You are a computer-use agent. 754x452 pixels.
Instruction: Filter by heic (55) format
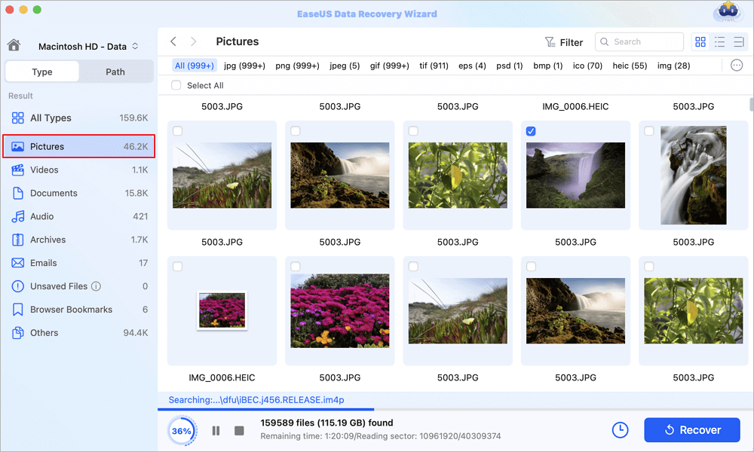630,66
